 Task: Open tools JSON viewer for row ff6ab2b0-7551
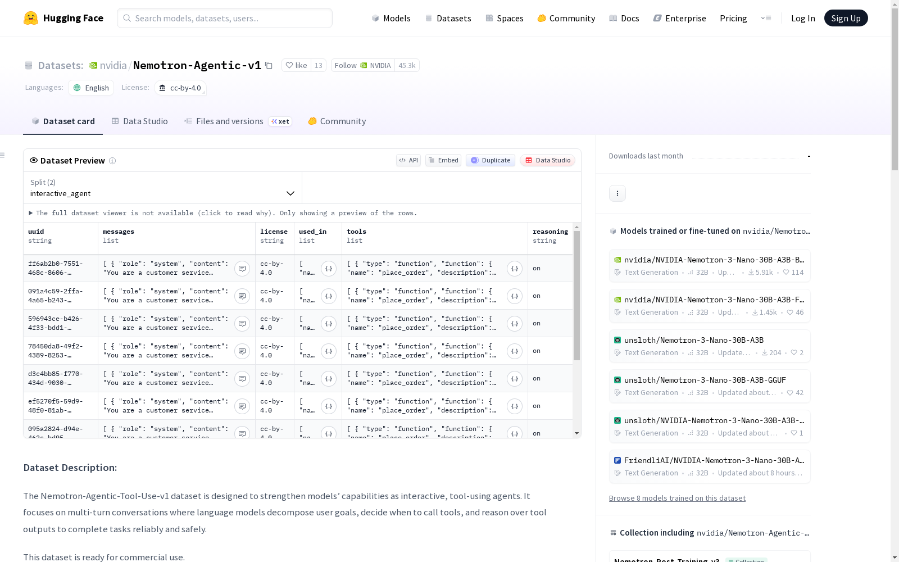coord(515,269)
